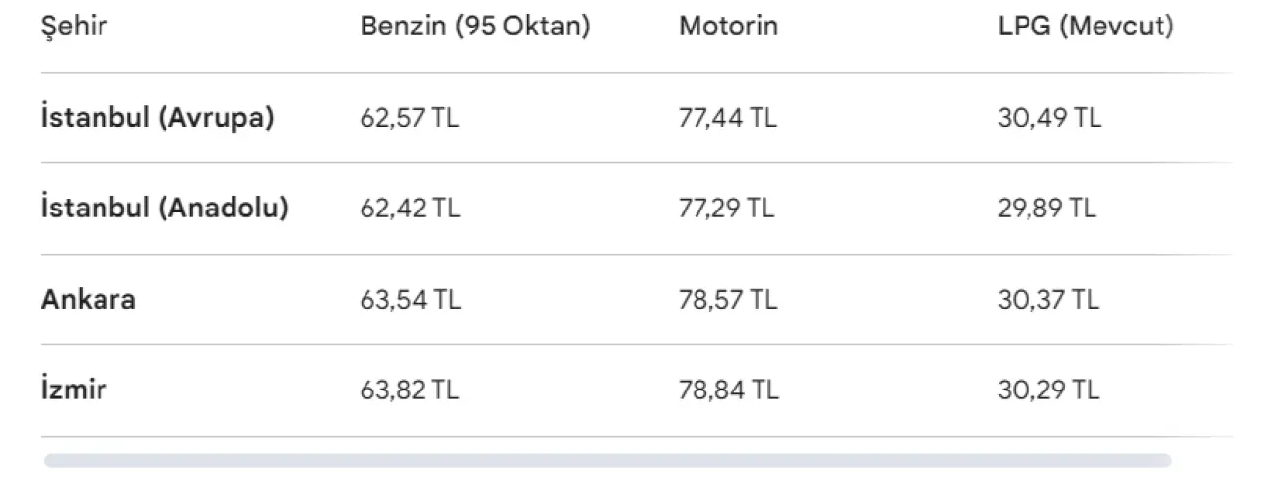Click the horizontal scrollbar below the table
Image resolution: width=1261 pixels, height=480 pixels.
608,460
